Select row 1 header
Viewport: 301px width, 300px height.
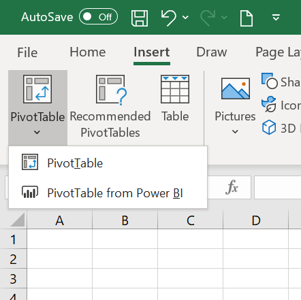coord(13,239)
